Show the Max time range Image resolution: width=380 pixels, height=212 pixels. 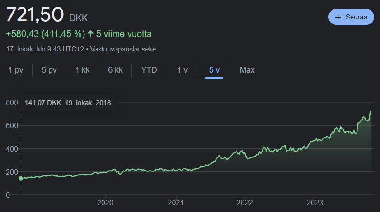(x=247, y=70)
